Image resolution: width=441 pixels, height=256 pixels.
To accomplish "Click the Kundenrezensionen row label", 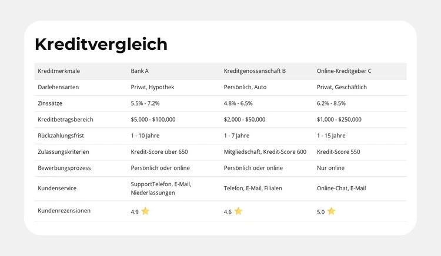I will (64, 210).
